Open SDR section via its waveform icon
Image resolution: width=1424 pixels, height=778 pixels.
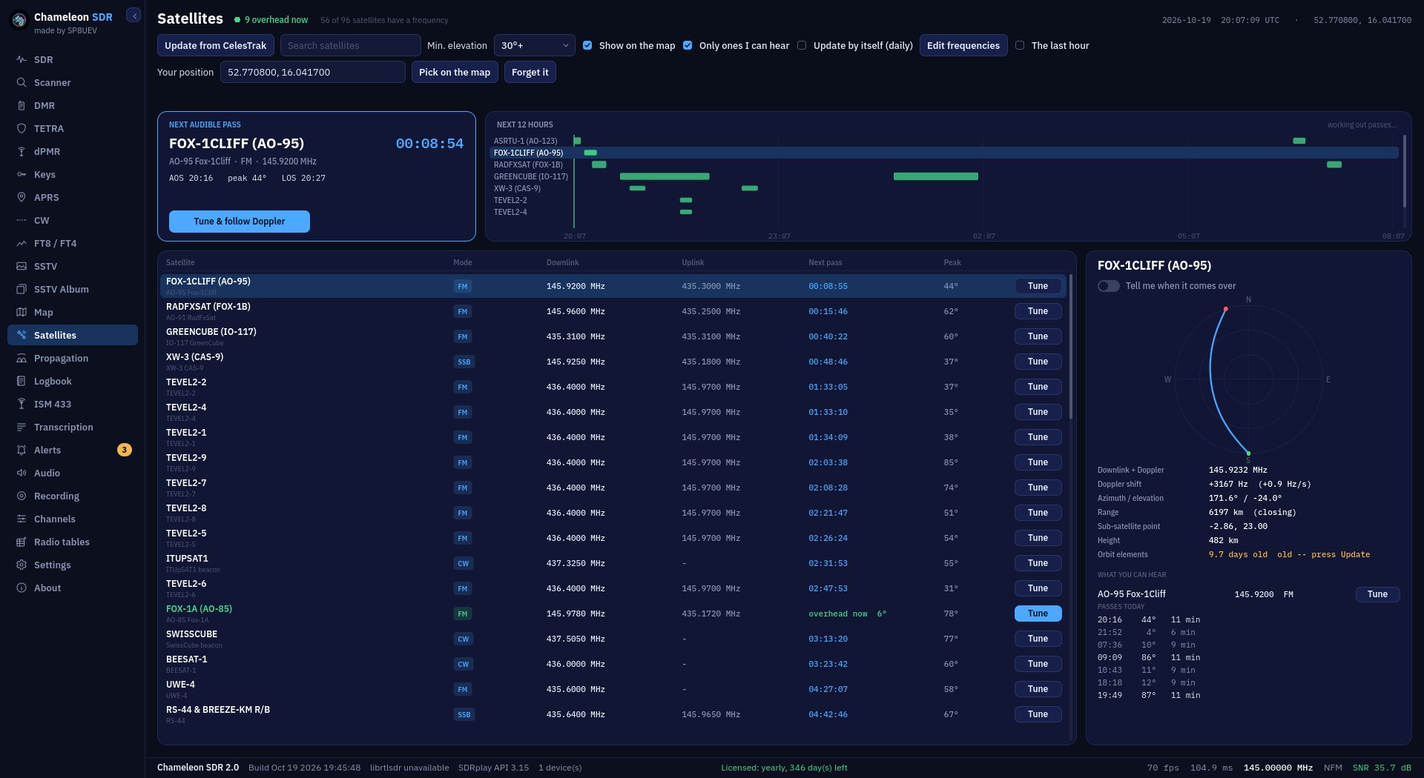coord(22,59)
